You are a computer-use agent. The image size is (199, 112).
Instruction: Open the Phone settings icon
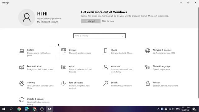[106, 51]
